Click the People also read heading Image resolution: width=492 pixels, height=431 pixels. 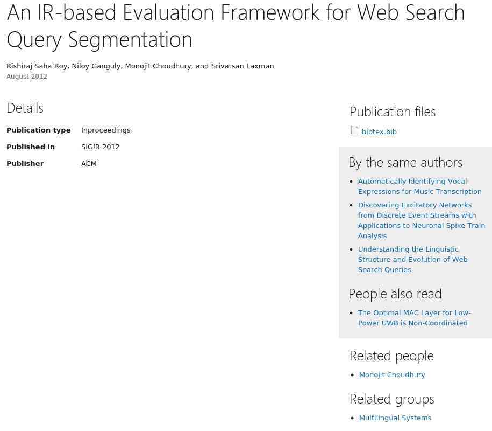pyautogui.click(x=395, y=294)
